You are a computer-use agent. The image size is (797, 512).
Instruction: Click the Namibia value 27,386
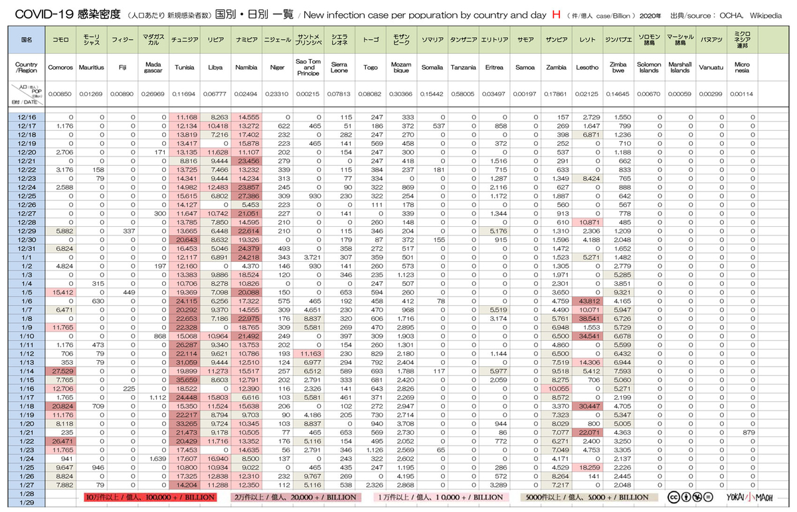(248, 196)
